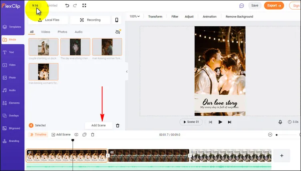Open the Photo sidebar panel
Screen dimensions: 301x171
pos(9,78)
